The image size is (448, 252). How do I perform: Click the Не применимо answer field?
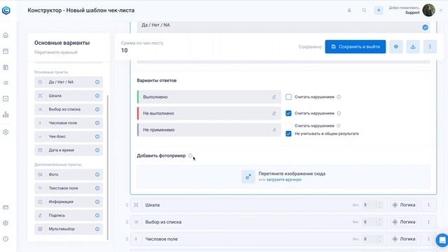[x=209, y=129]
